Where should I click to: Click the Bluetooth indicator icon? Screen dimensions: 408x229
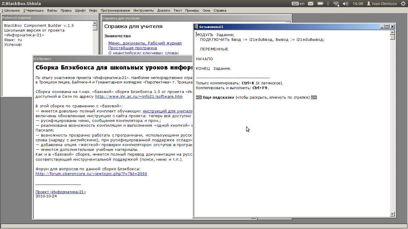328,4
